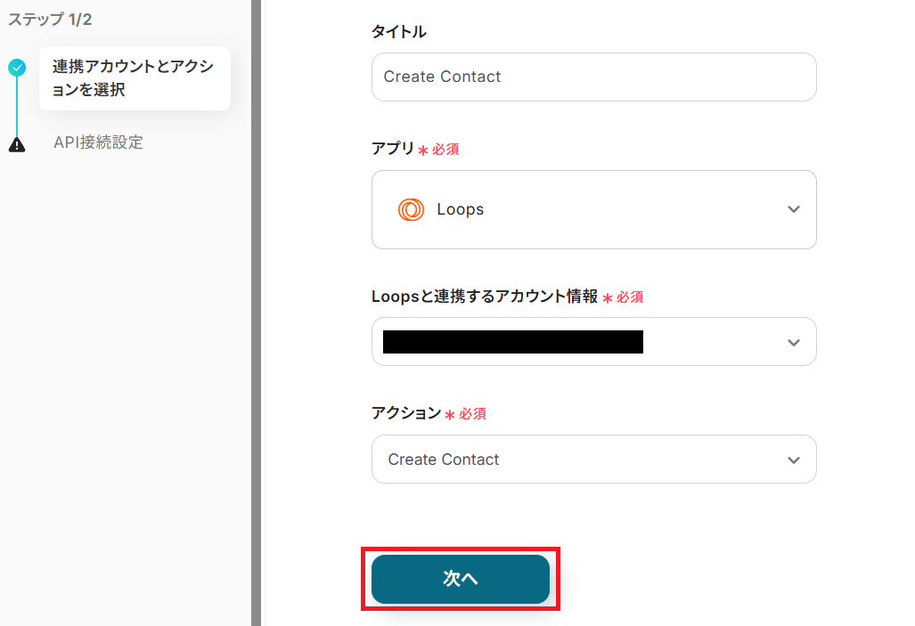Click the warning triangle beside API接続設定

click(x=17, y=144)
